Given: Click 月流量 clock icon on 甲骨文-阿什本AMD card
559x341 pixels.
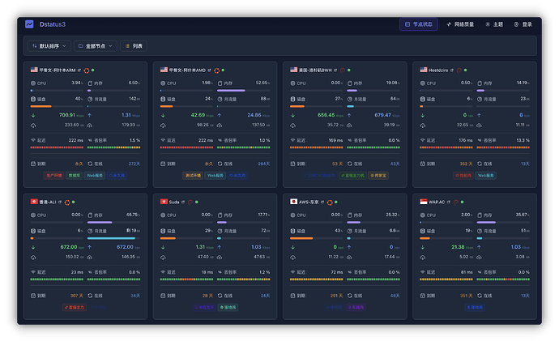Looking at the screenshot, I should pos(220,99).
